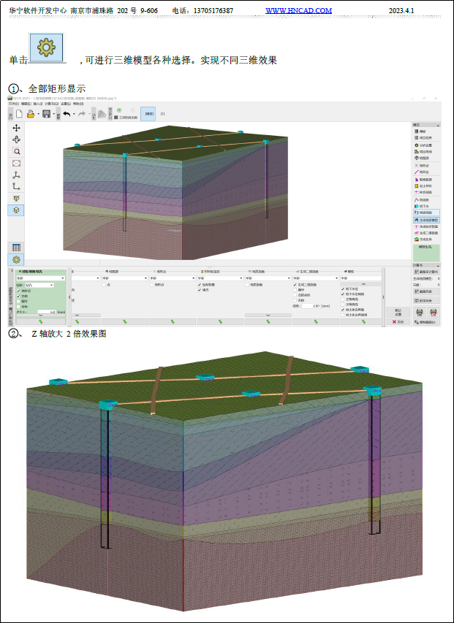The height and width of the screenshot is (623, 454).
Task: Click the red fit-to-view icon
Action: pos(16,164)
